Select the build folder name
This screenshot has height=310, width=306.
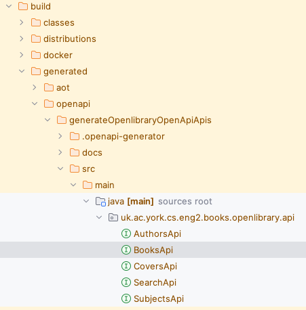[x=41, y=6]
